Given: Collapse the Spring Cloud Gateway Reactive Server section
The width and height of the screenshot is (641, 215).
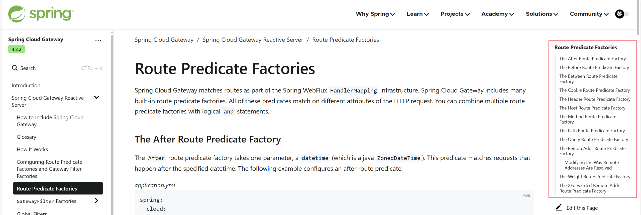Looking at the screenshot, I should click(96, 97).
